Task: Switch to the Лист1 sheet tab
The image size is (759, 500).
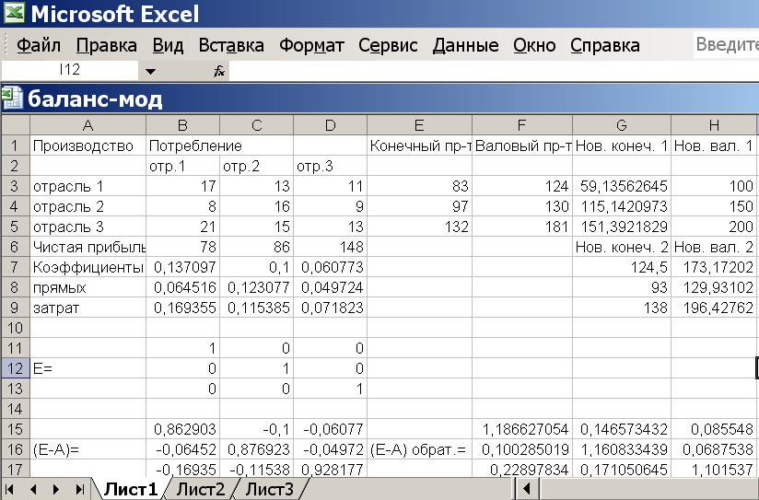Action: tap(131, 489)
